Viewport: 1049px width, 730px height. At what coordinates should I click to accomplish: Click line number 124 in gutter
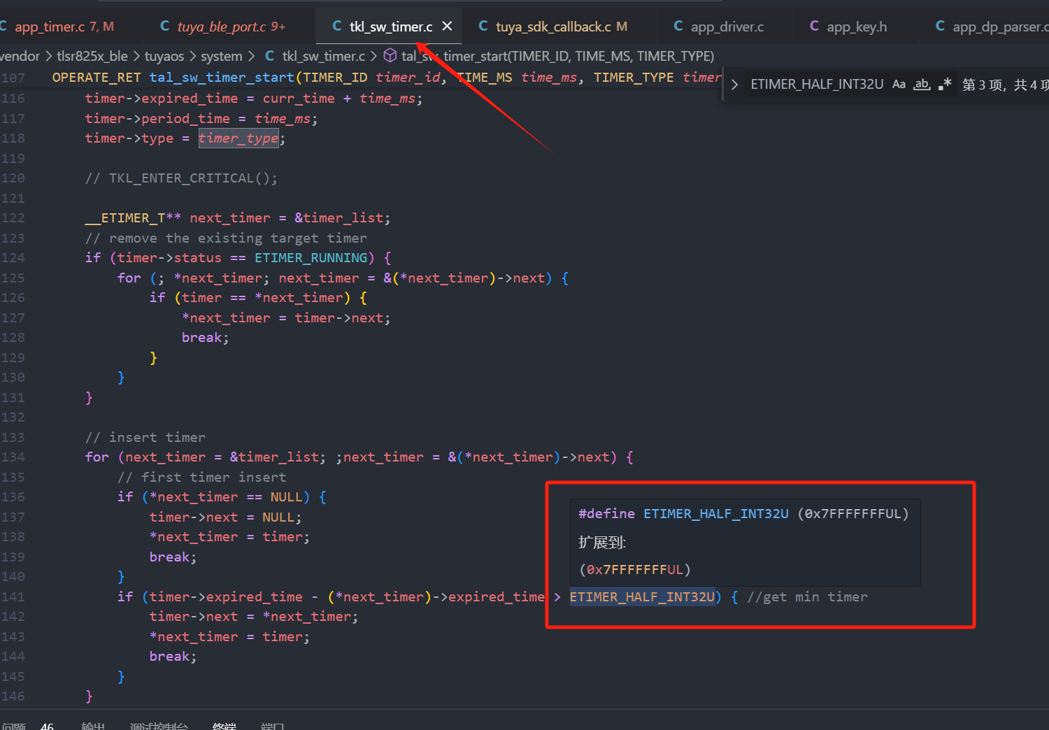tap(13, 258)
